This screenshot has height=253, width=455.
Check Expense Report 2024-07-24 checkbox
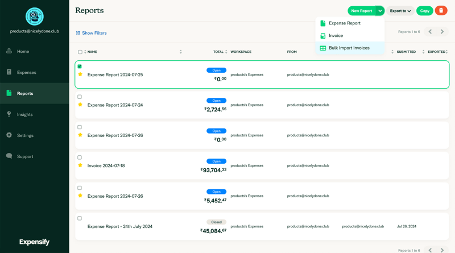point(80,97)
